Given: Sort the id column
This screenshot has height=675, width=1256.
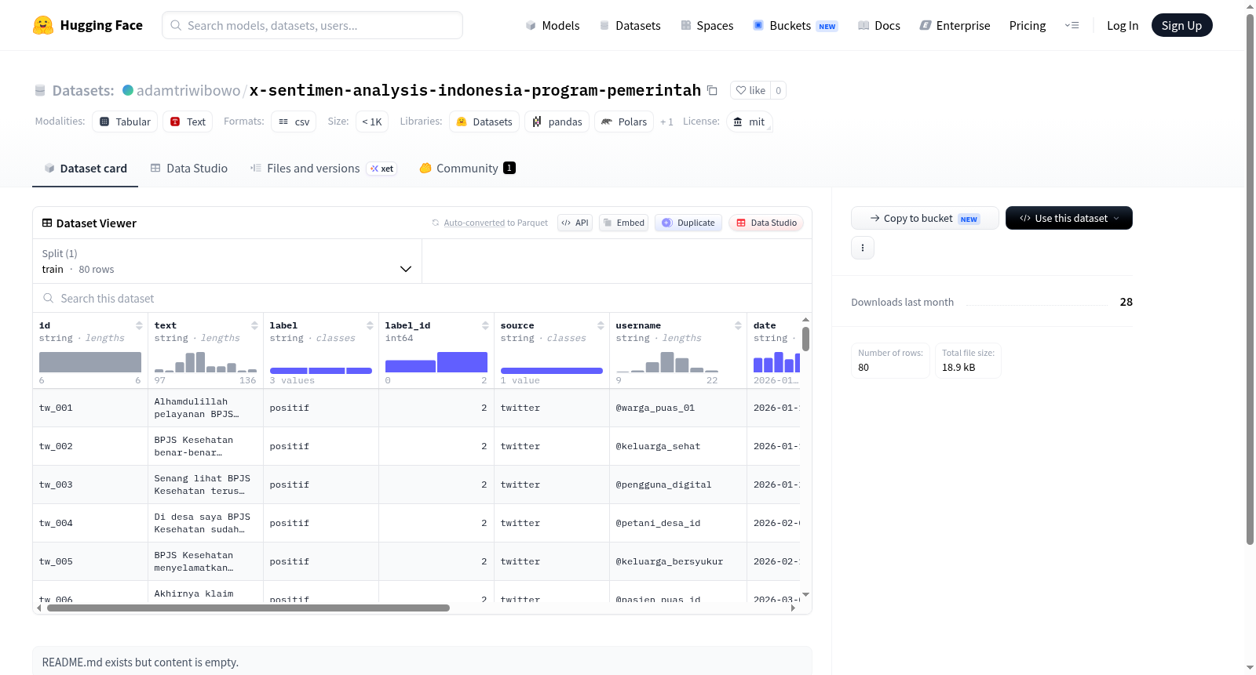Looking at the screenshot, I should (139, 325).
